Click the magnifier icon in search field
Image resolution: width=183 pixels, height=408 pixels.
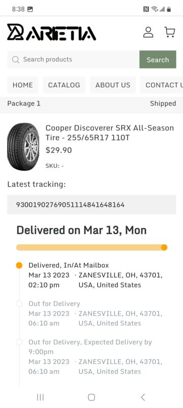(x=16, y=60)
